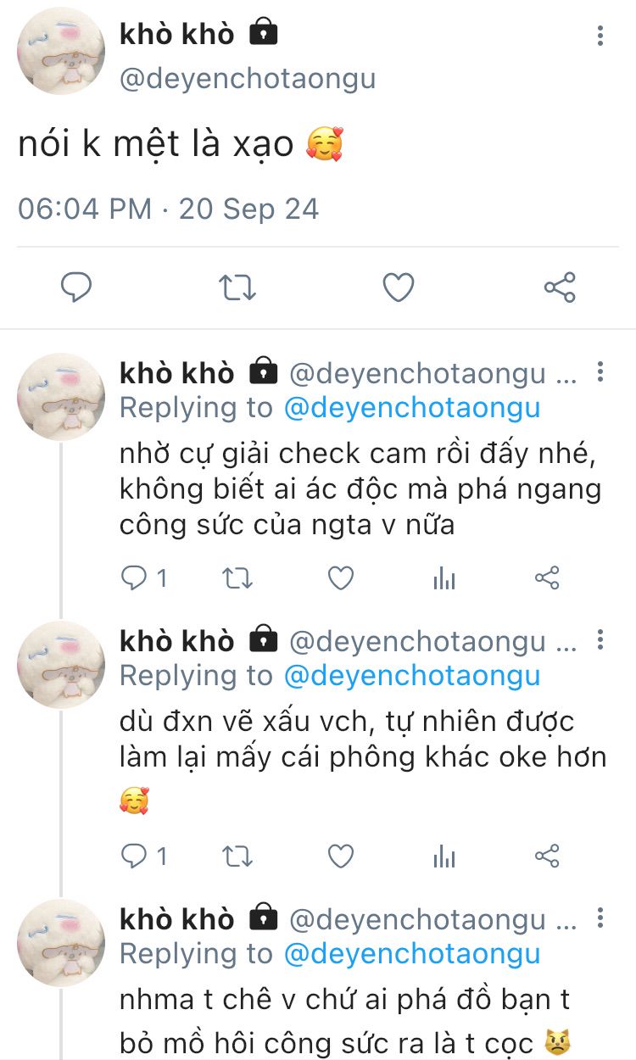Share the main tweet "nói k mệt là xạo"
Image resolution: width=636 pixels, height=1060 pixels.
(560, 288)
